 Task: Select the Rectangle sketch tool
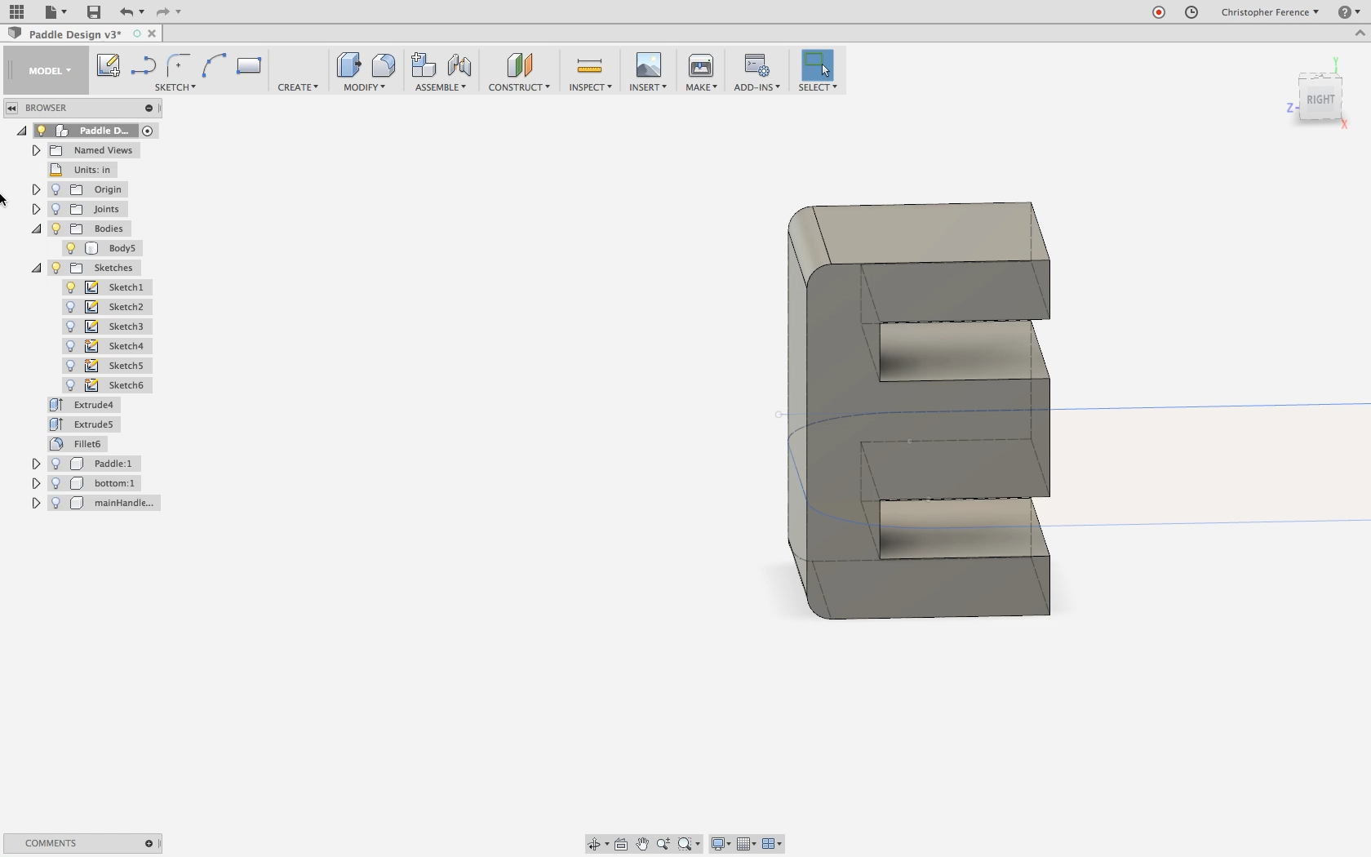click(x=249, y=66)
